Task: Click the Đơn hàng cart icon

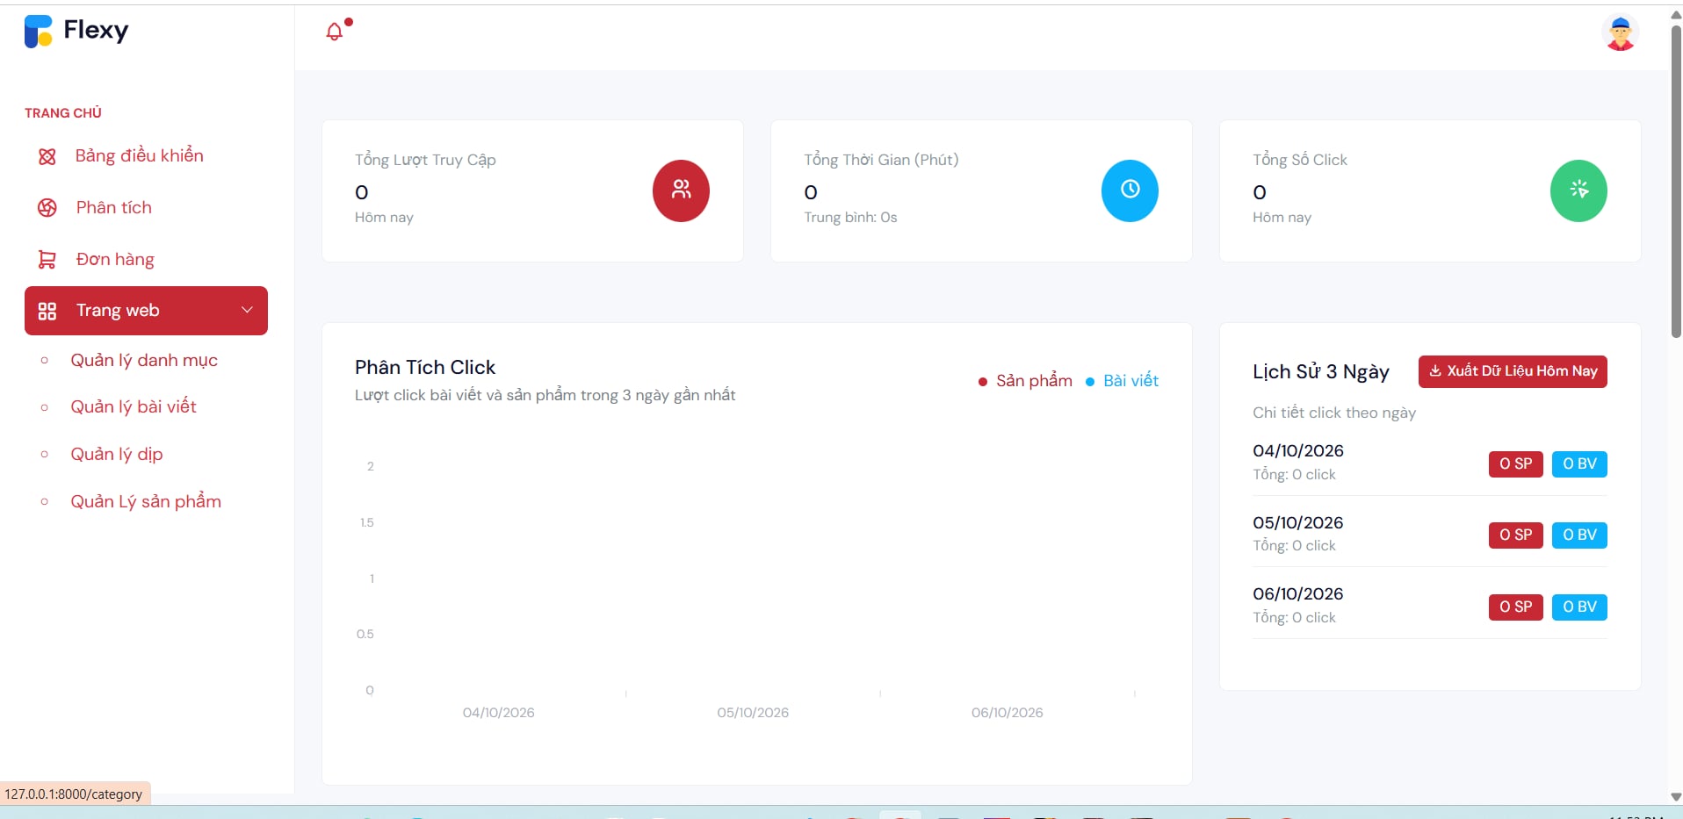Action: [x=47, y=260]
